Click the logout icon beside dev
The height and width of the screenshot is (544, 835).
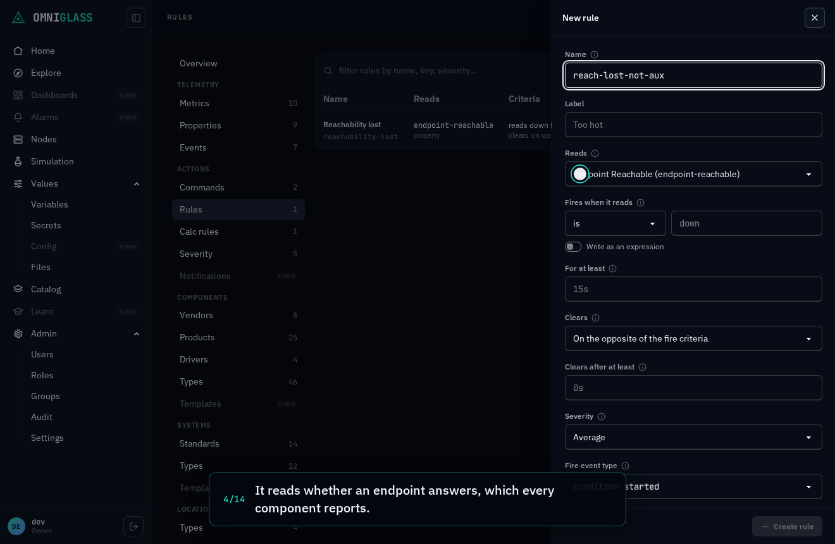click(133, 526)
